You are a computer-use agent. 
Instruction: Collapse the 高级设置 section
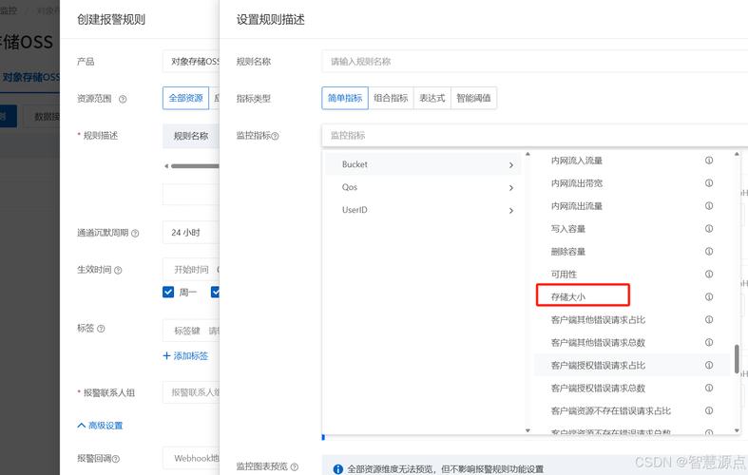(x=100, y=426)
